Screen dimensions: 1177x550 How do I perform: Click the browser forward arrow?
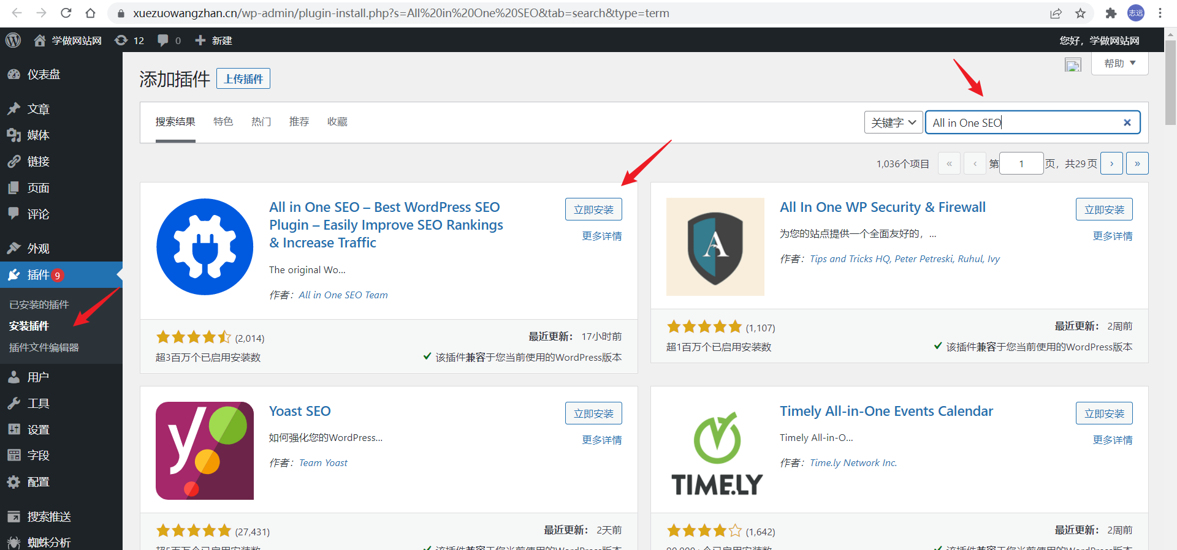tap(41, 13)
